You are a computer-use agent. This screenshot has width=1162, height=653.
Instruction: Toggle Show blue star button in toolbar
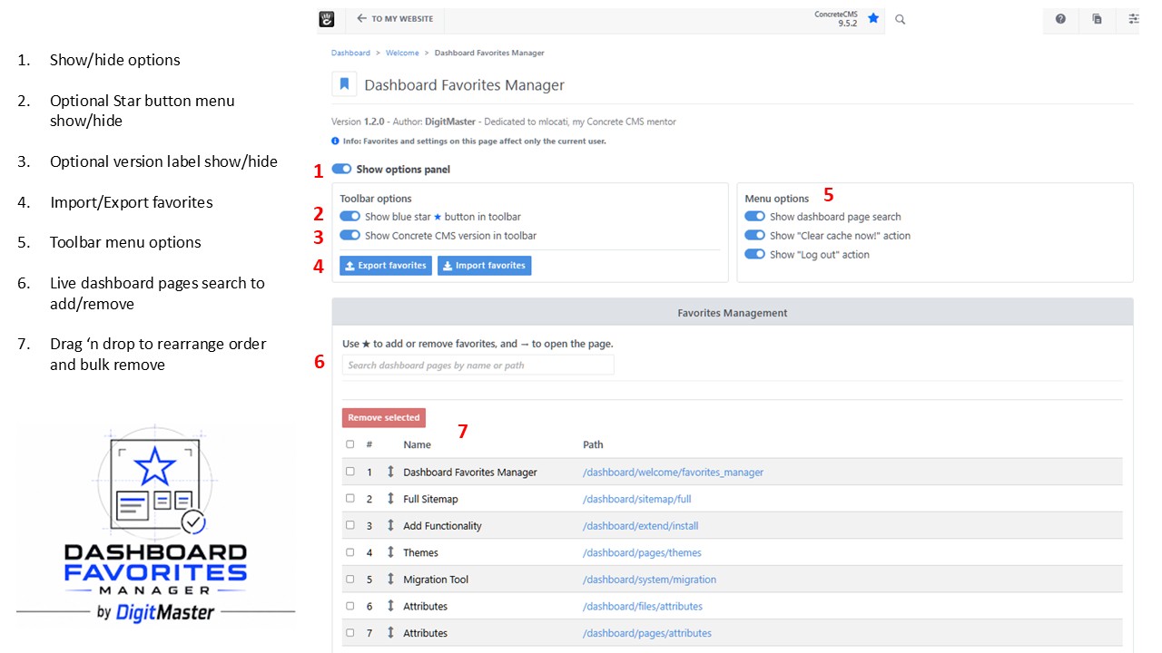[350, 217]
